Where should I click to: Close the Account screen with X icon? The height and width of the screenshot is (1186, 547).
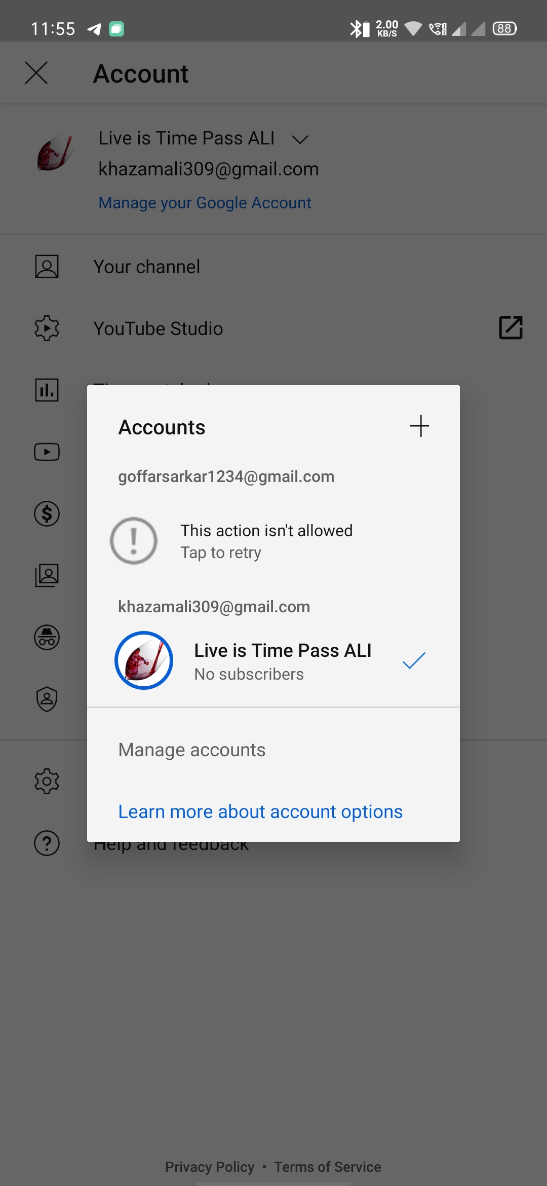coord(36,73)
